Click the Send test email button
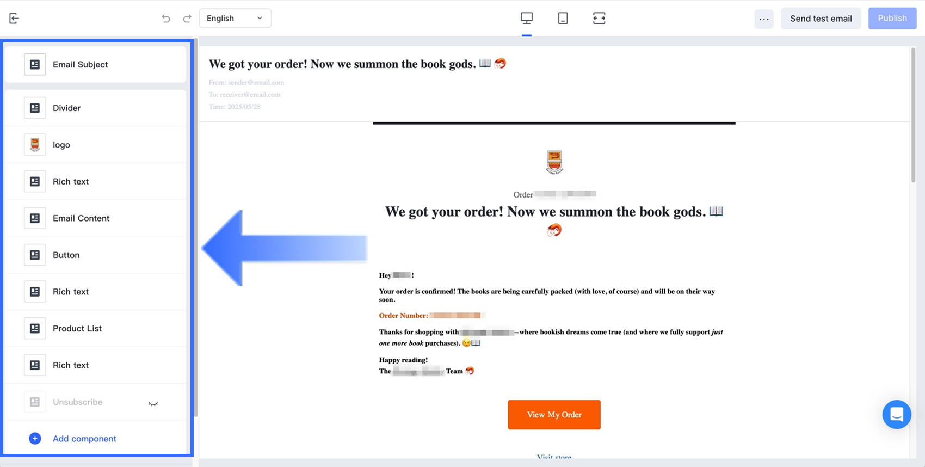 click(x=821, y=19)
